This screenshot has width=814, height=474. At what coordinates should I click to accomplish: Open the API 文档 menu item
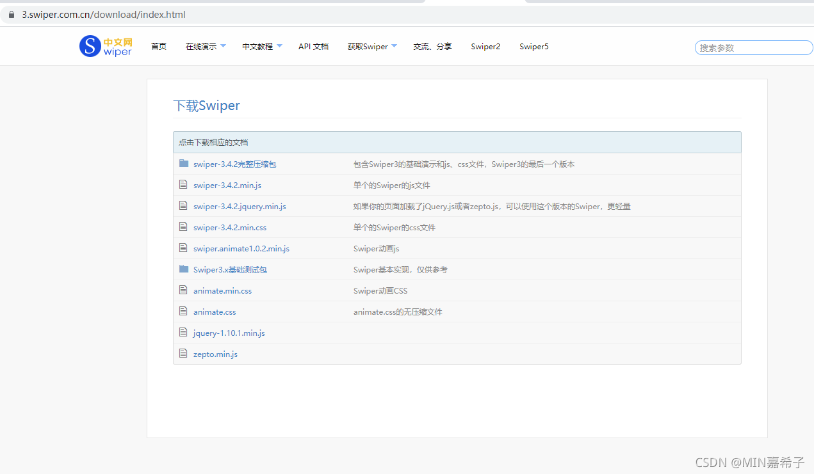click(x=313, y=47)
